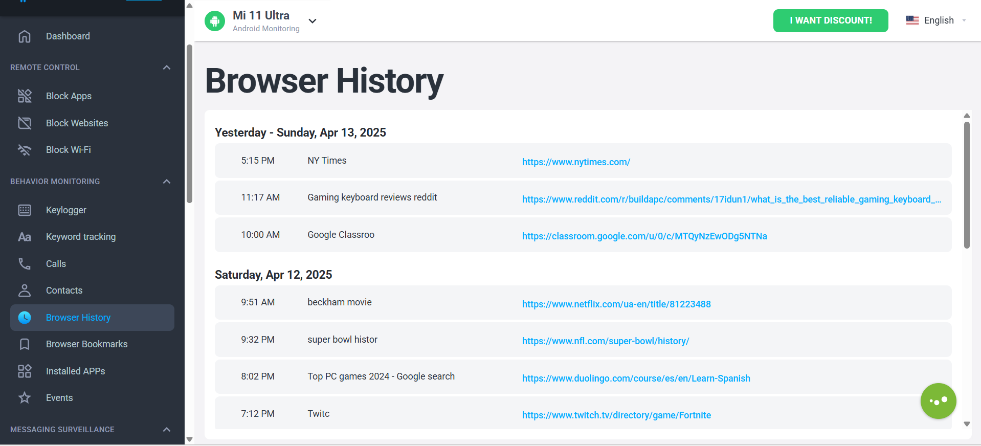Open the netflix.com title link
The height and width of the screenshot is (446, 981).
point(616,304)
